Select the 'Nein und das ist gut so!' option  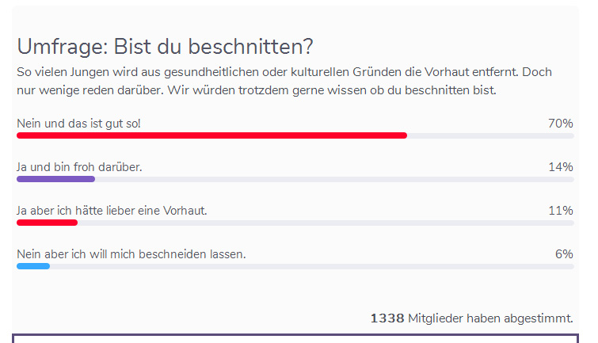click(78, 124)
